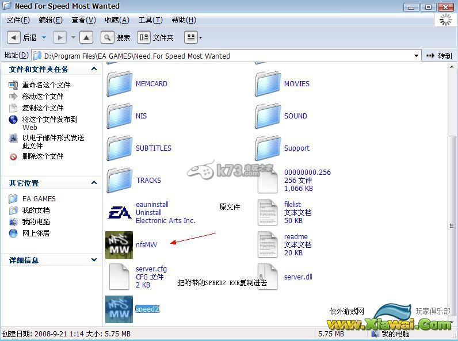Select the TRACKS folder icon

[120, 181]
